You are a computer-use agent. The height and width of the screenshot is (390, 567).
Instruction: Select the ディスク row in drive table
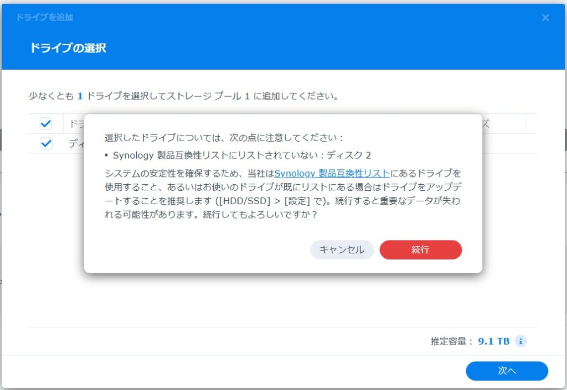point(283,143)
